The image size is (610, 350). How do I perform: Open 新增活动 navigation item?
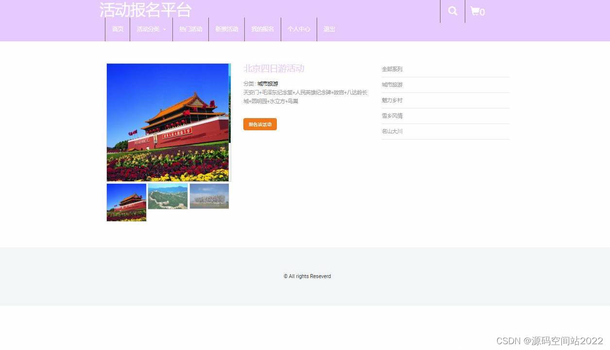[227, 29]
